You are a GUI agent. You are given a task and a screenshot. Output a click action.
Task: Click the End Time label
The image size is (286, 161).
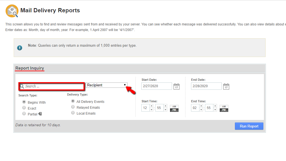(199, 101)
